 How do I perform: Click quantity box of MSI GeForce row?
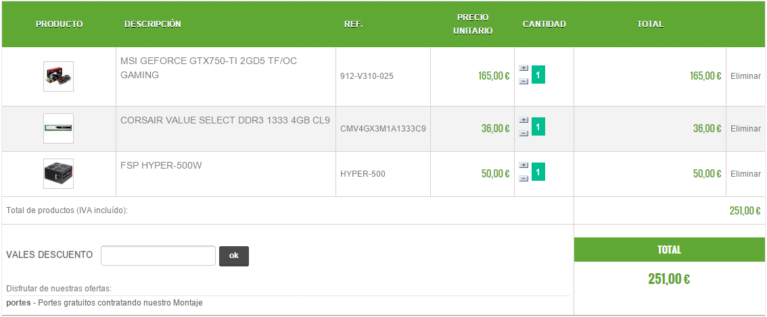(x=538, y=75)
